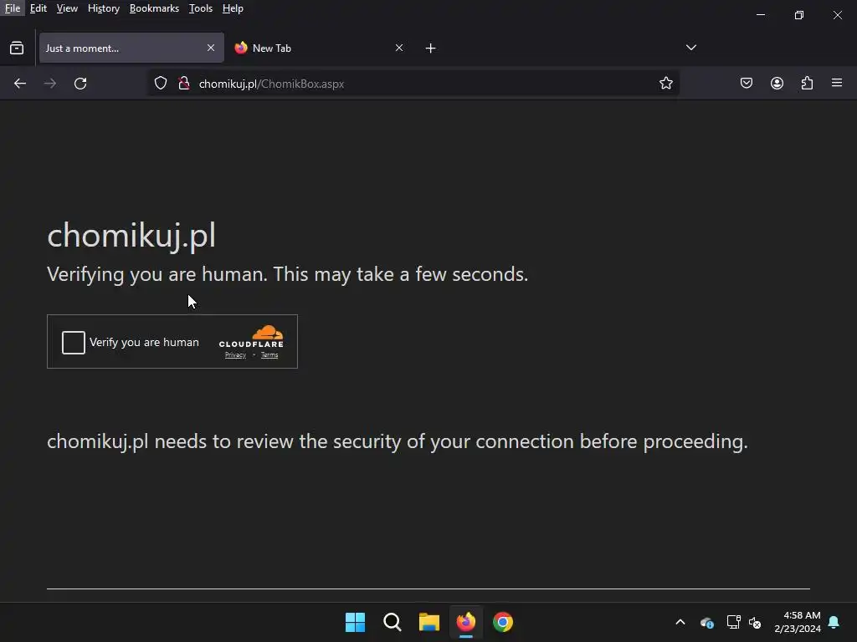
Task: Open the Firefox View button
Action: point(17,48)
